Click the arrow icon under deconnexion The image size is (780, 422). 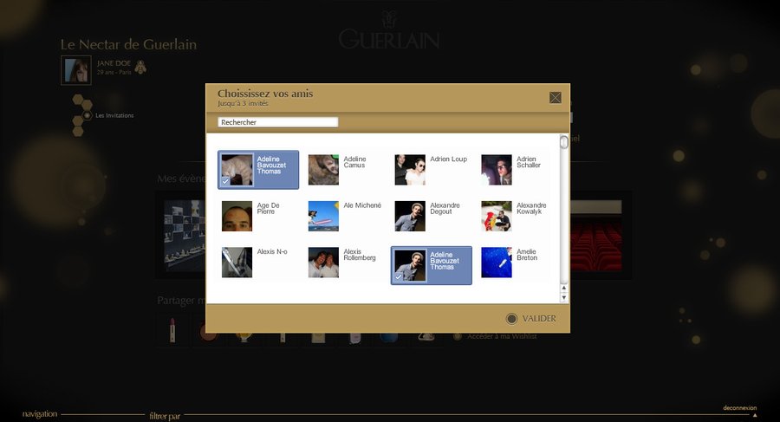(x=754, y=415)
